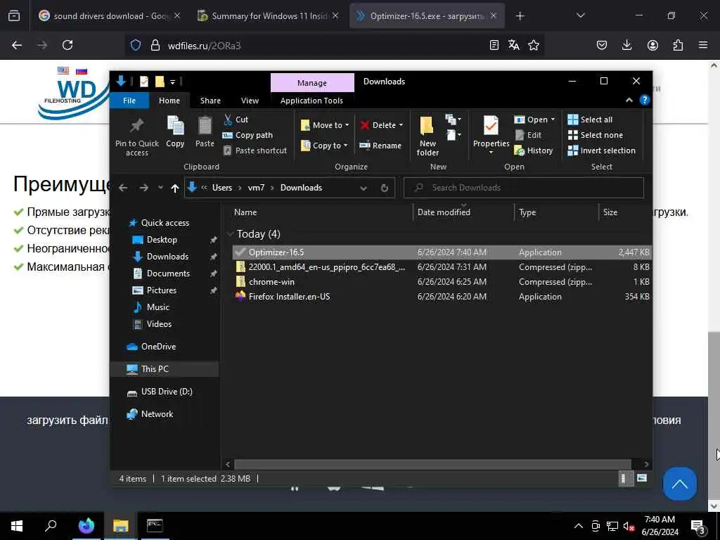Switch to the Home ribbon tab
The height and width of the screenshot is (540, 720).
169,101
